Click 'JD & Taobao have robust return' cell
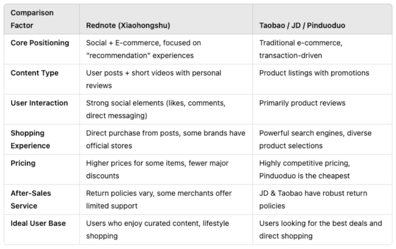 click(x=313, y=200)
